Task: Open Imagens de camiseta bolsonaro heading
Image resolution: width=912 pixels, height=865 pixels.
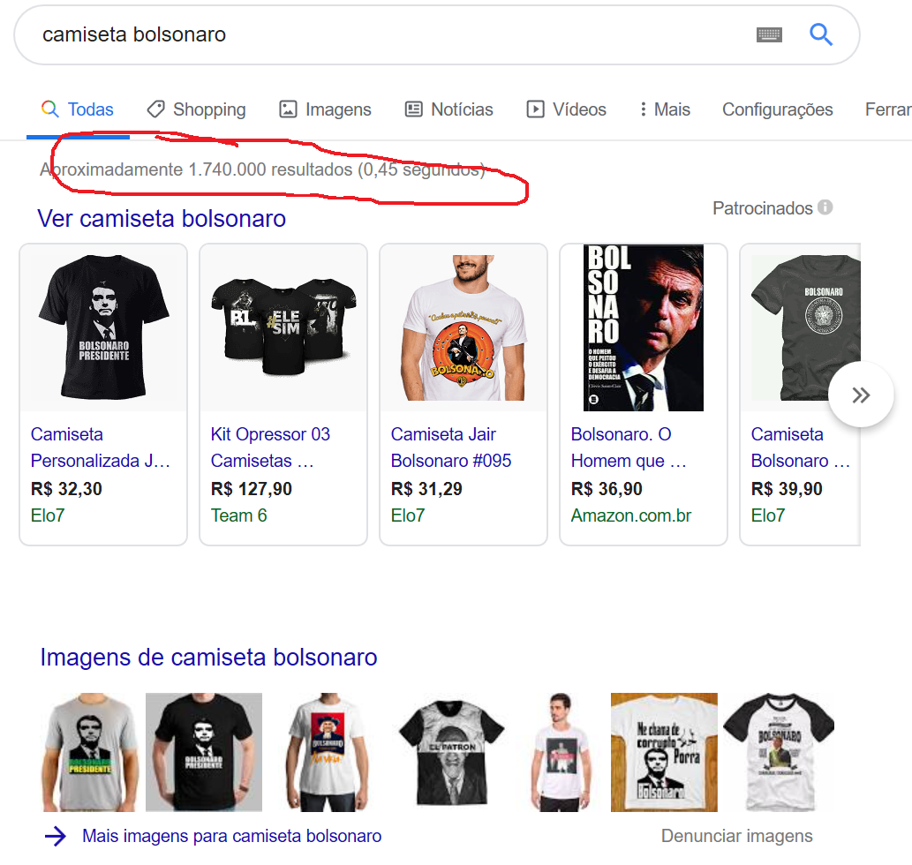Action: pyautogui.click(x=208, y=658)
